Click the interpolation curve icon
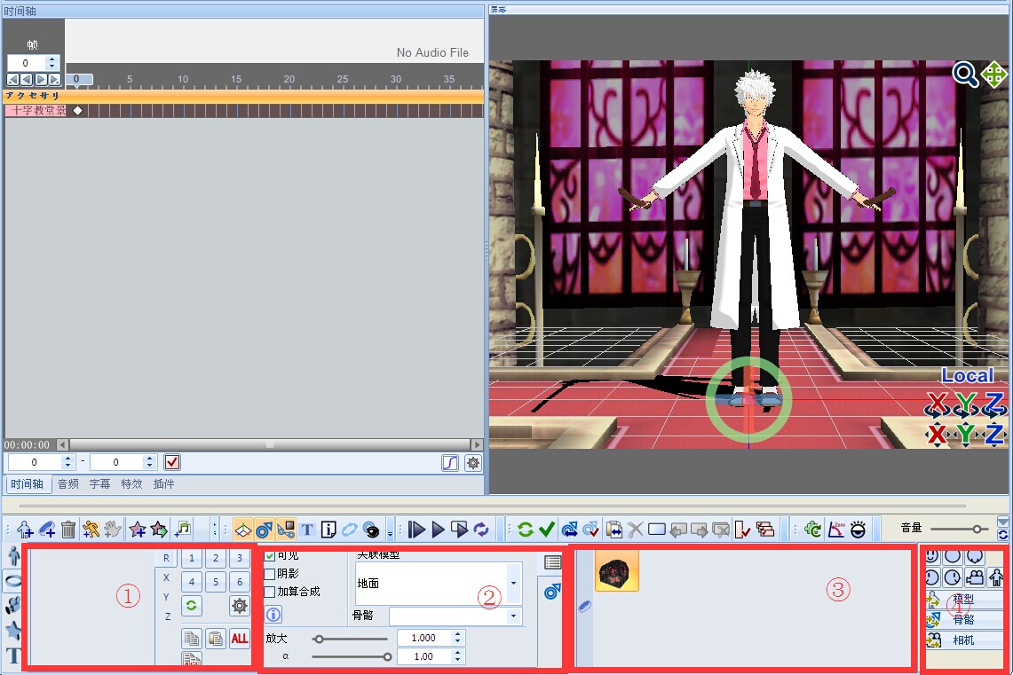The image size is (1013, 675). click(450, 463)
